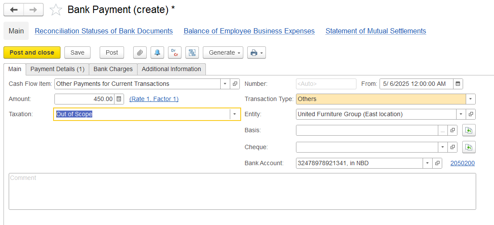Expand the Taxation dropdown arrow

[x=235, y=114]
